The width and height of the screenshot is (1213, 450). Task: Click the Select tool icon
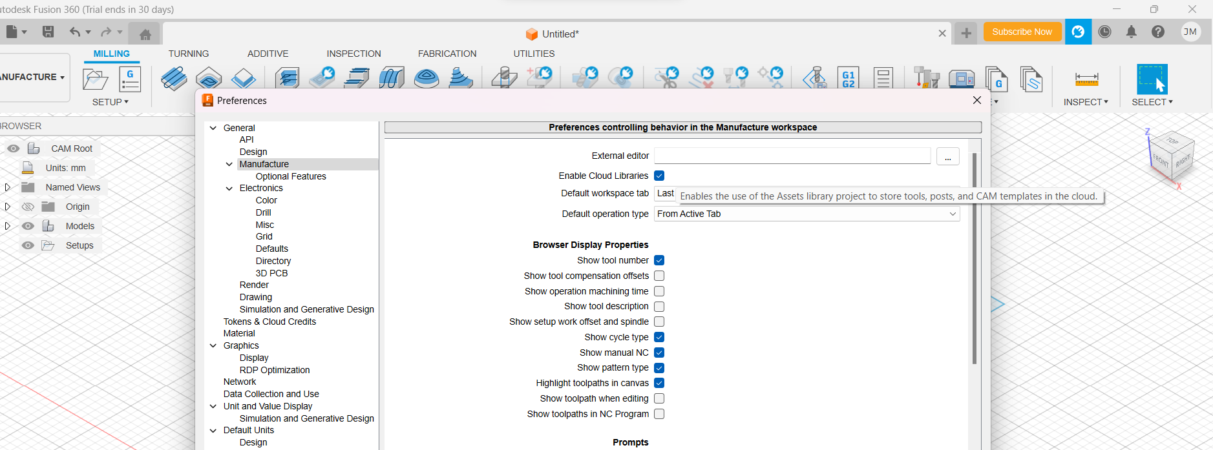click(1152, 79)
